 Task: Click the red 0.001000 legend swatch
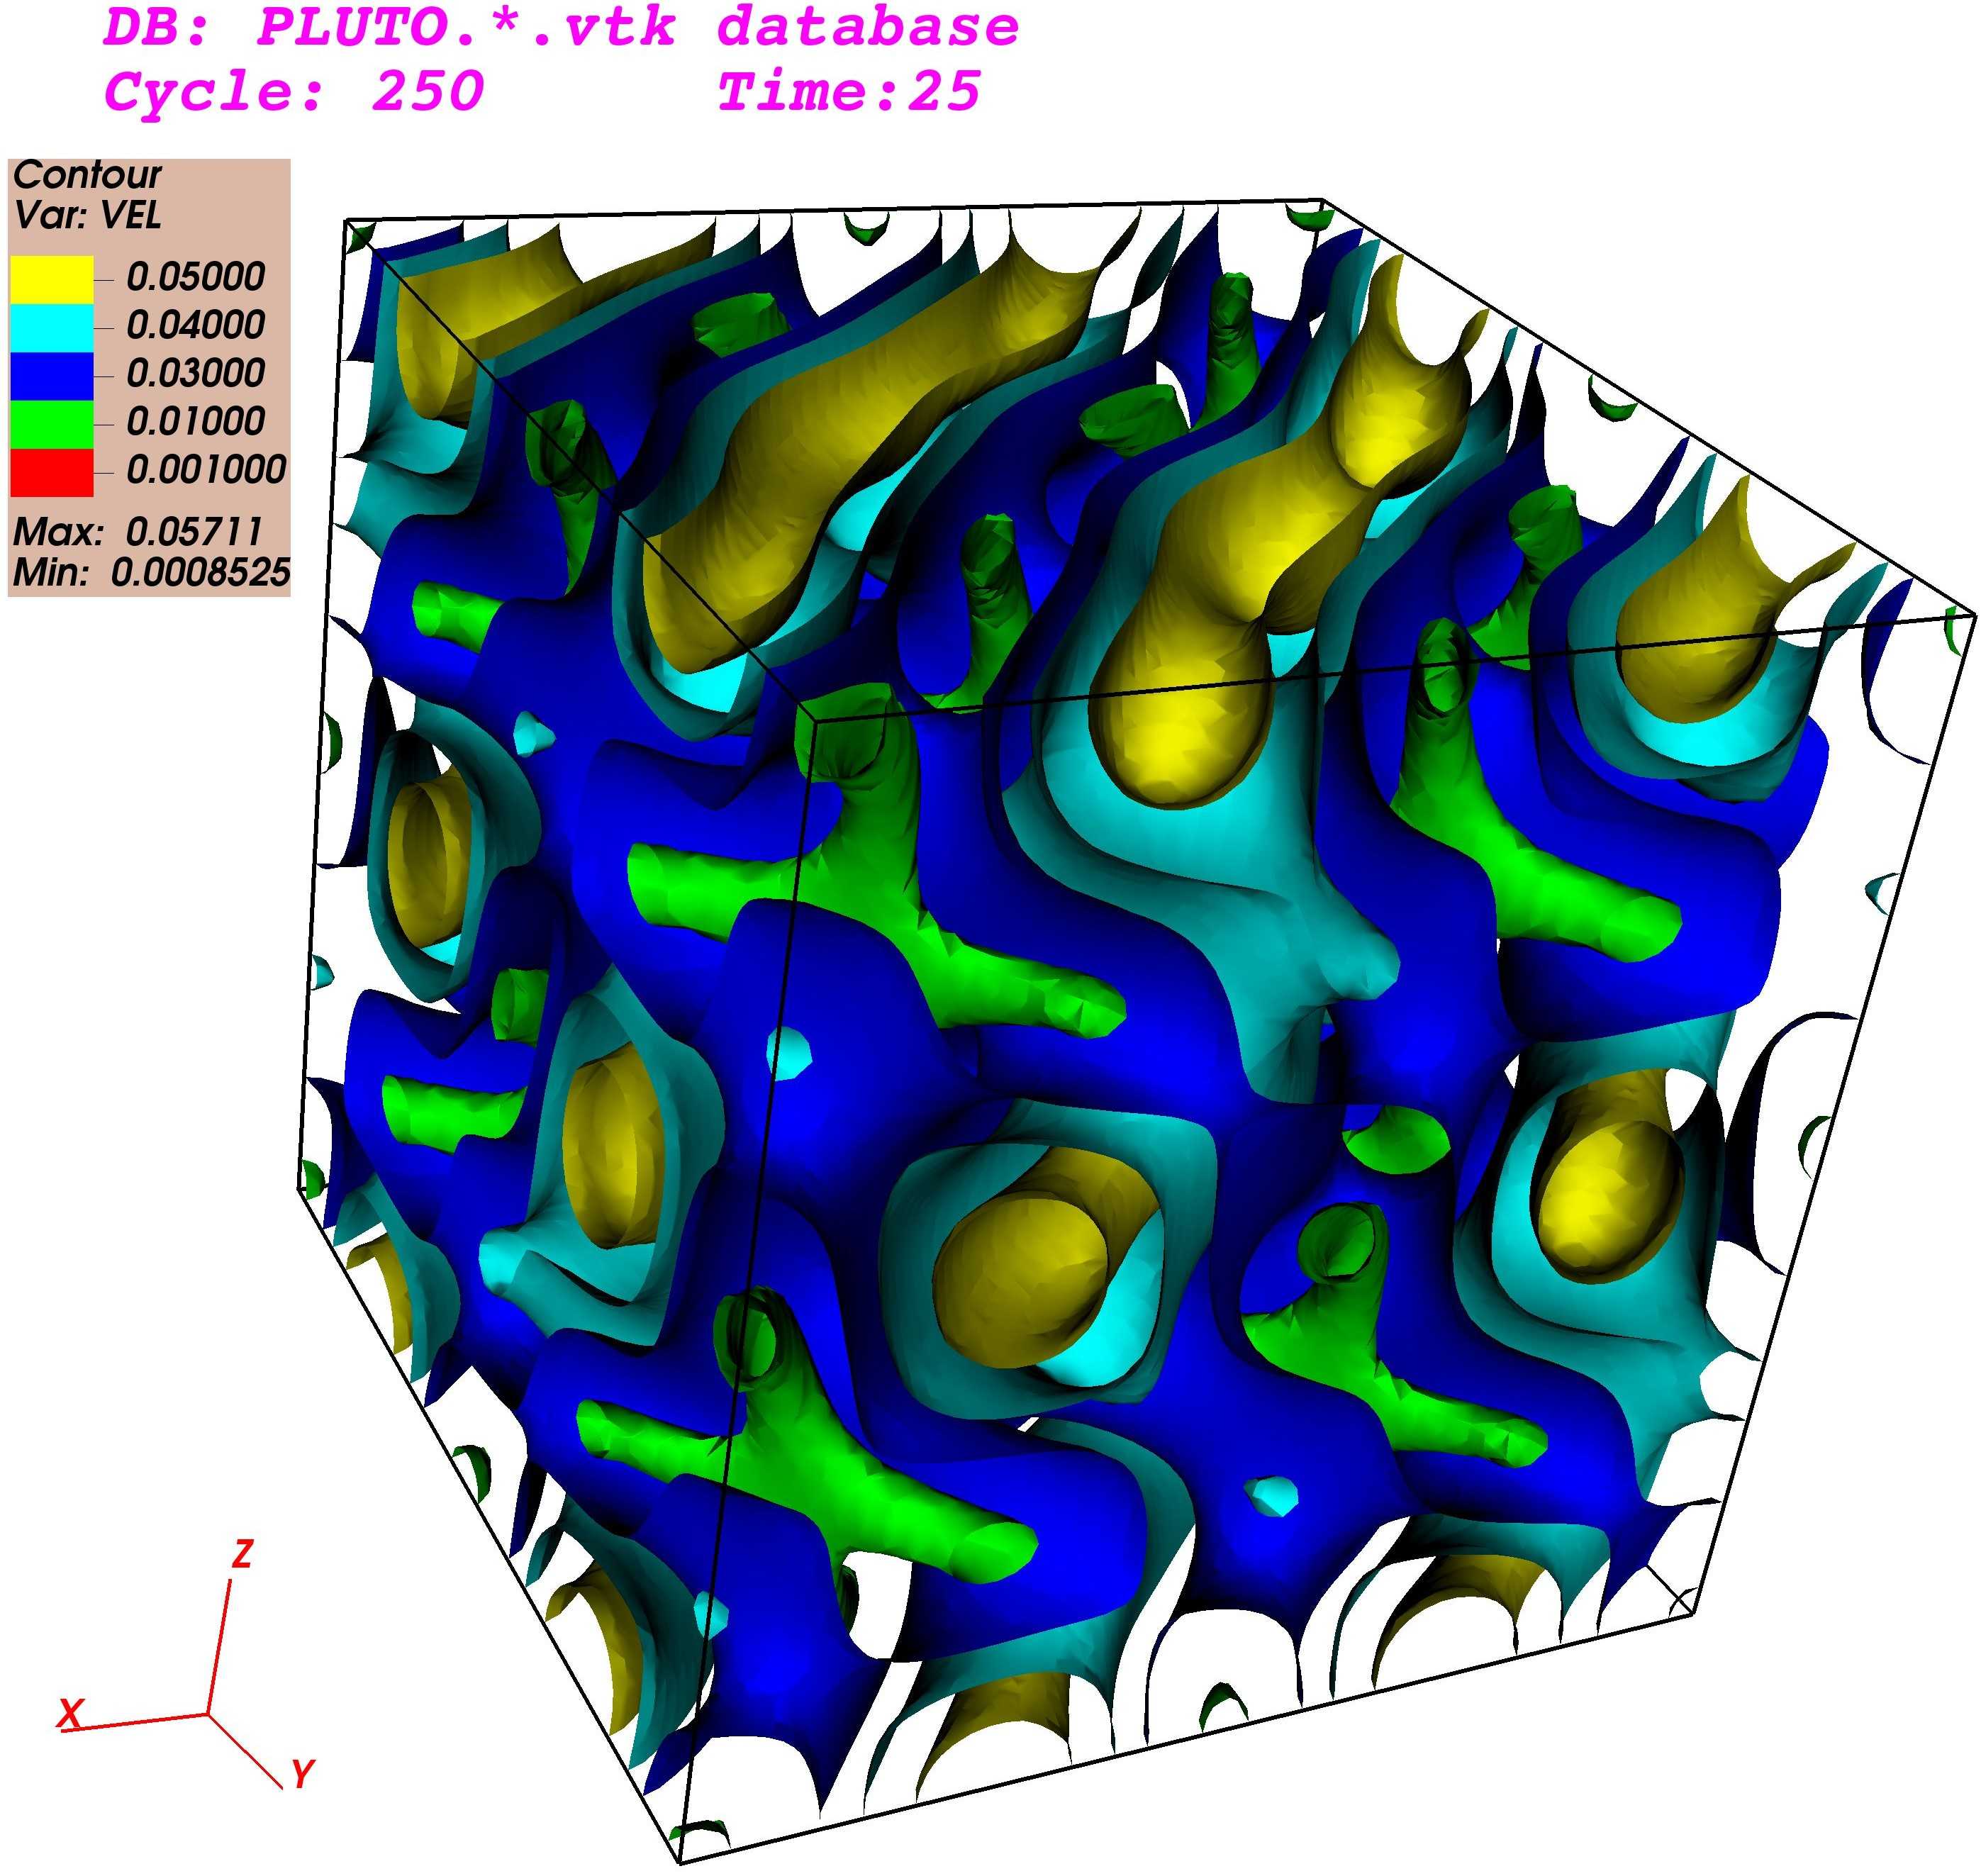(52, 473)
